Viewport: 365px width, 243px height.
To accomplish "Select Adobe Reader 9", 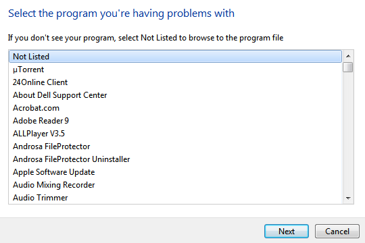I will click(x=175, y=121).
